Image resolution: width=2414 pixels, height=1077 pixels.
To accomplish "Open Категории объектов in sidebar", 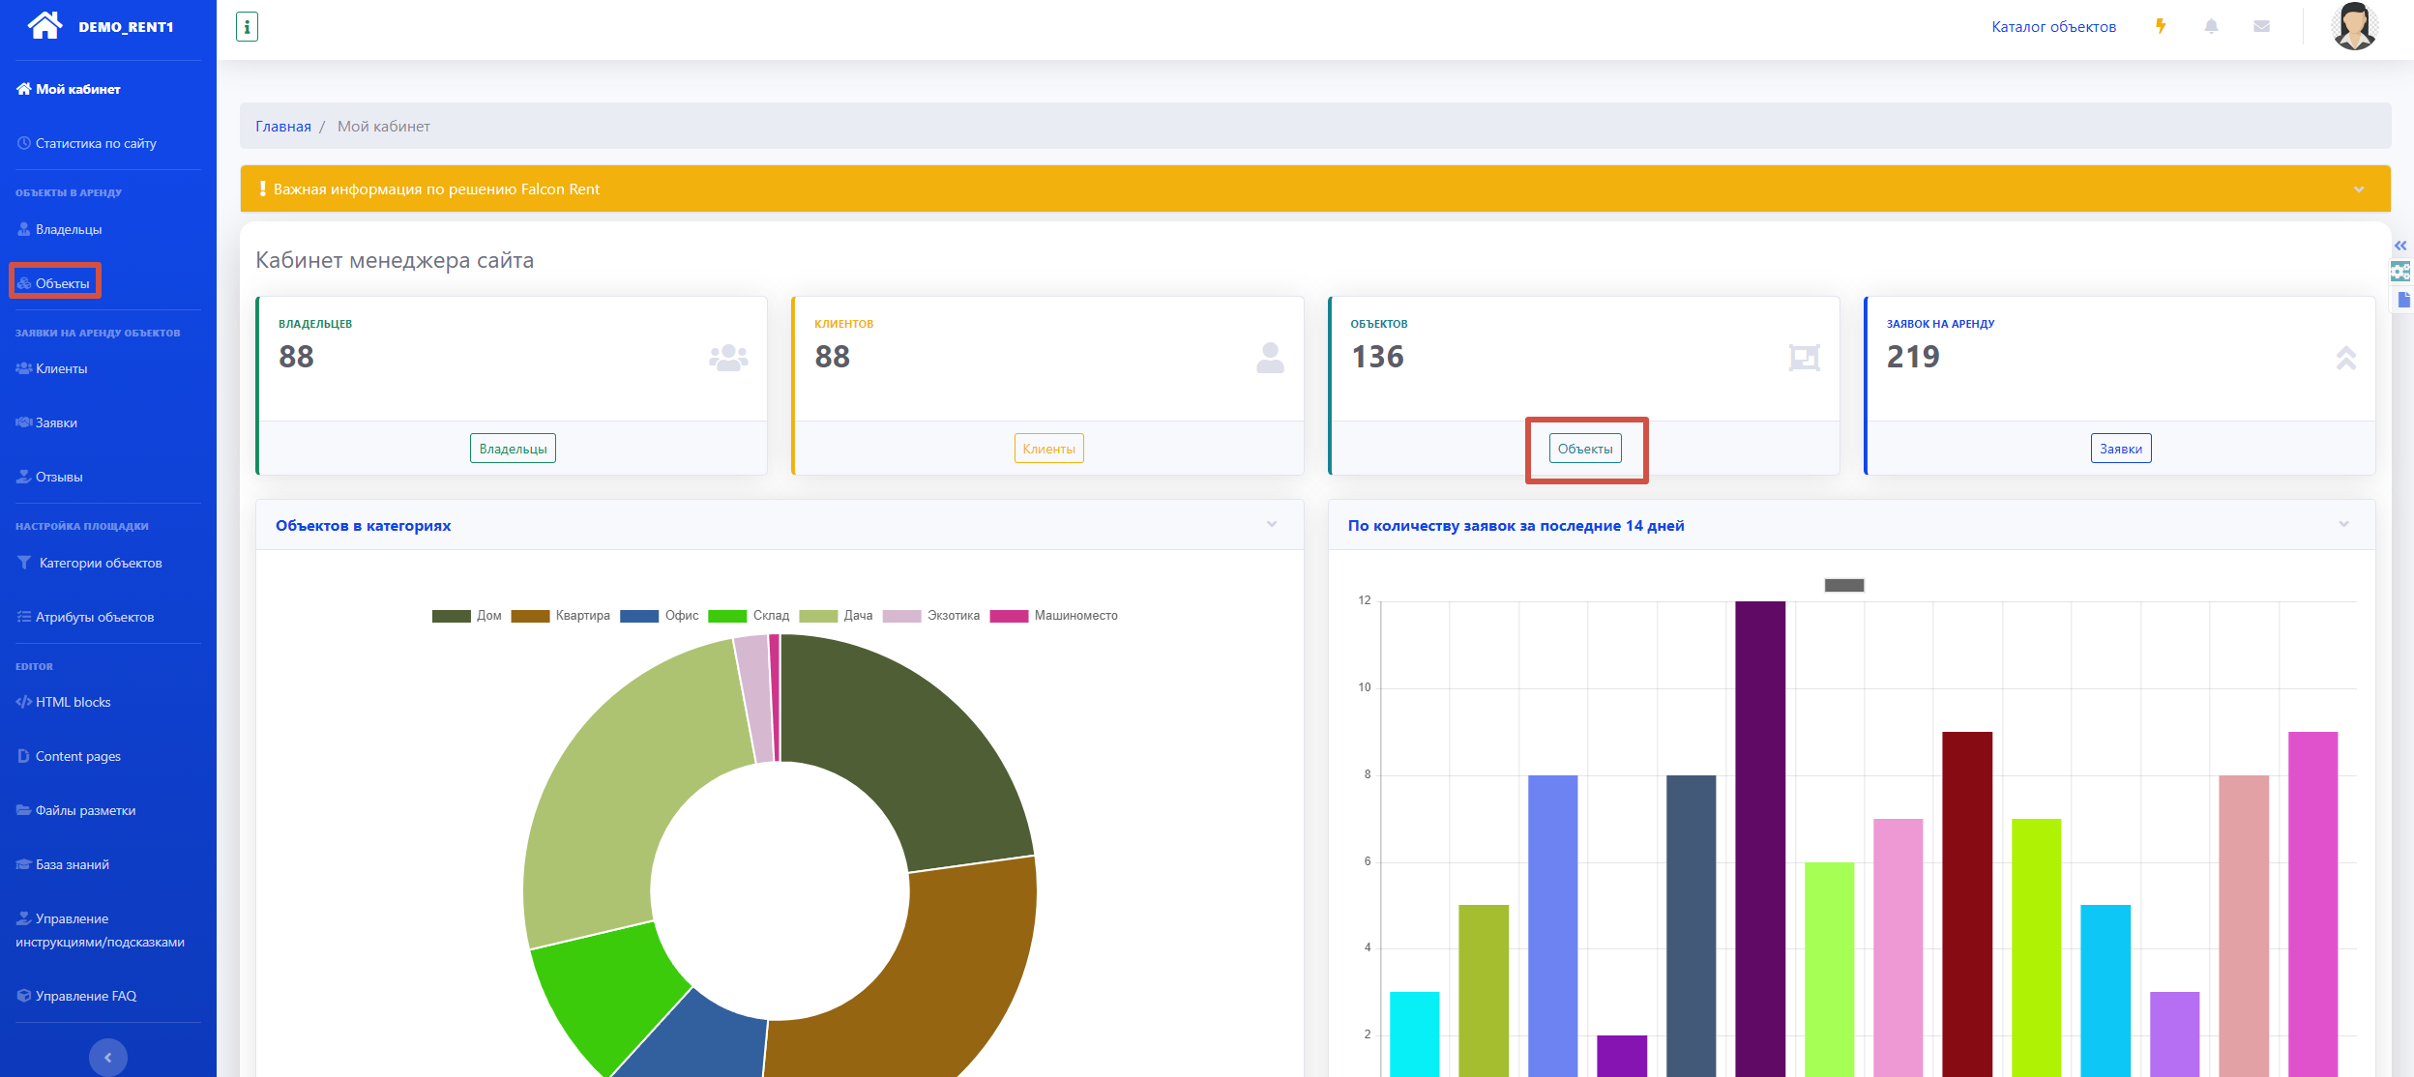I will [100, 563].
